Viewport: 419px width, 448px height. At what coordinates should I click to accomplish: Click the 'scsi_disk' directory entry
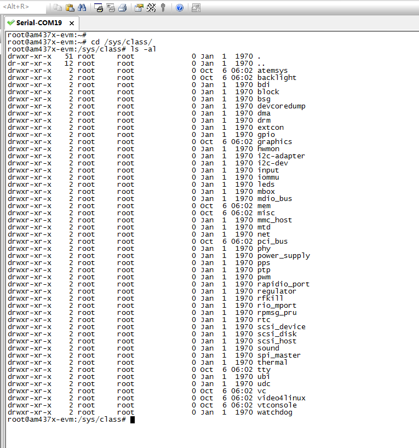277,334
